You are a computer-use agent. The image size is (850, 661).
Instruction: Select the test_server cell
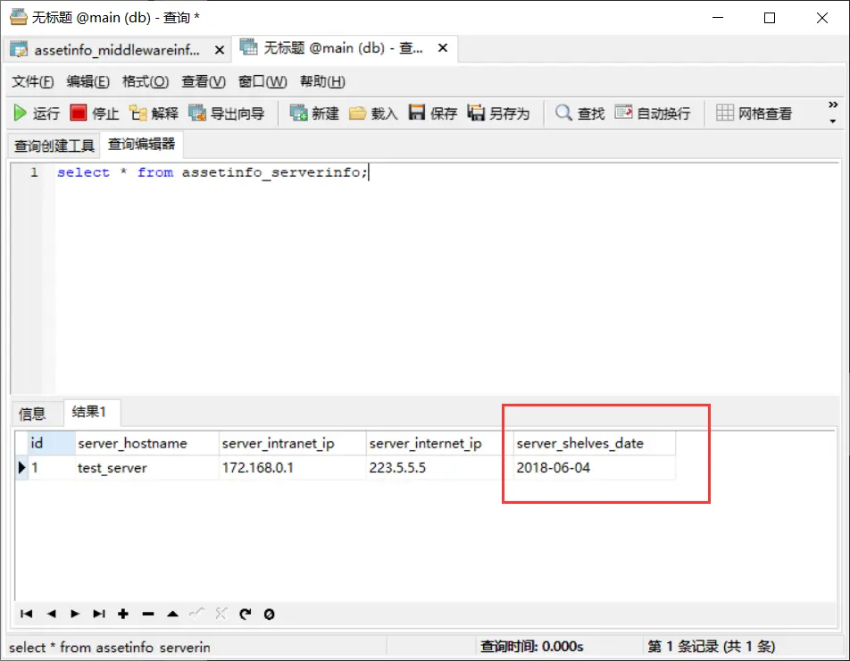(x=147, y=467)
